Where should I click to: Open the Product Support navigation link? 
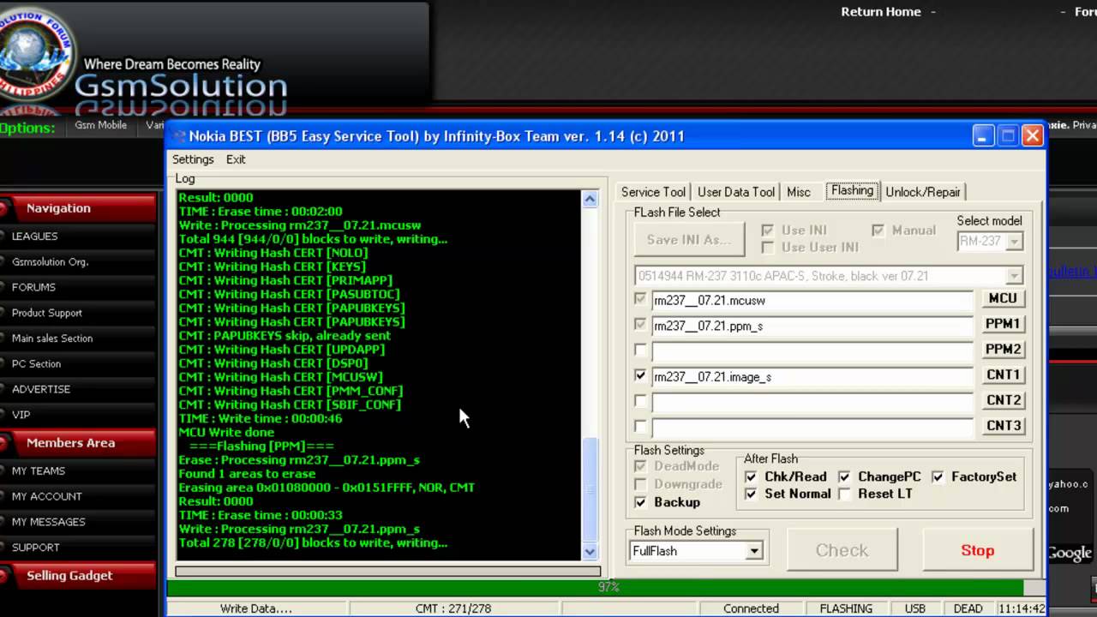pos(47,313)
